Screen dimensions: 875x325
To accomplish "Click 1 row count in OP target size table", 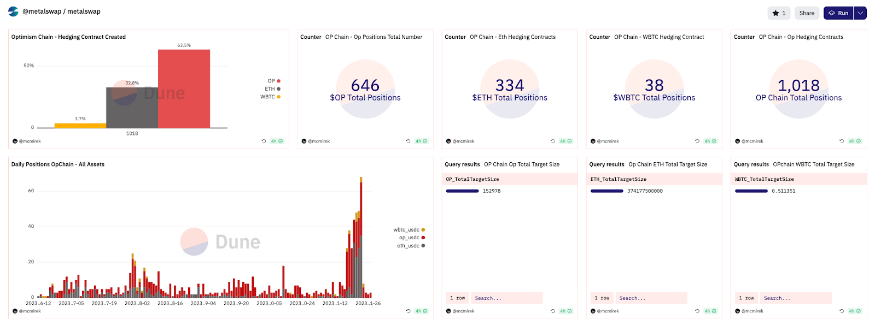I will 457,298.
